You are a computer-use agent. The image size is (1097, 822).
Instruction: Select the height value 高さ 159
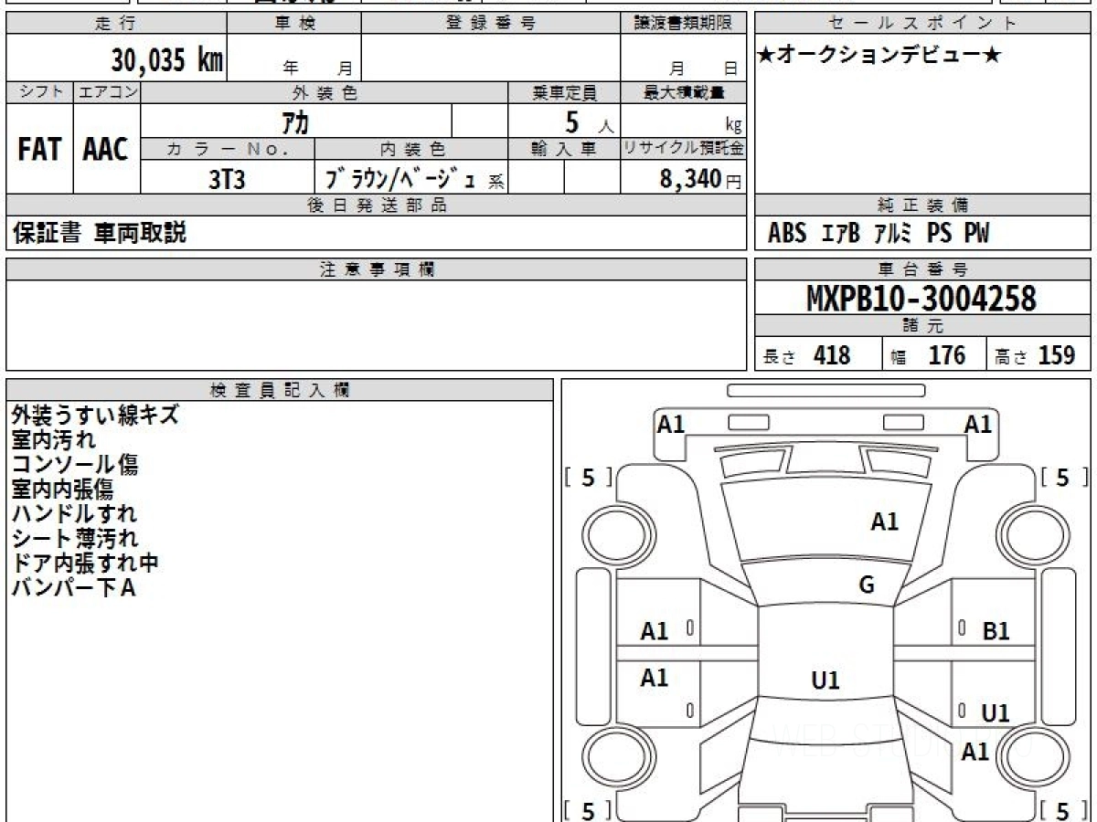[x=1037, y=355]
